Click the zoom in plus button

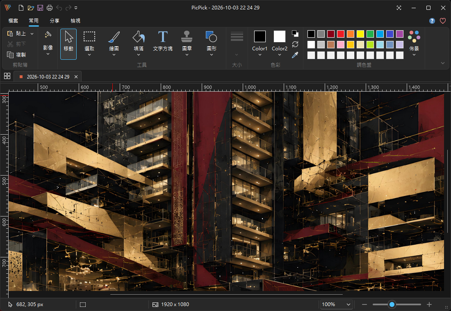[x=429, y=304]
